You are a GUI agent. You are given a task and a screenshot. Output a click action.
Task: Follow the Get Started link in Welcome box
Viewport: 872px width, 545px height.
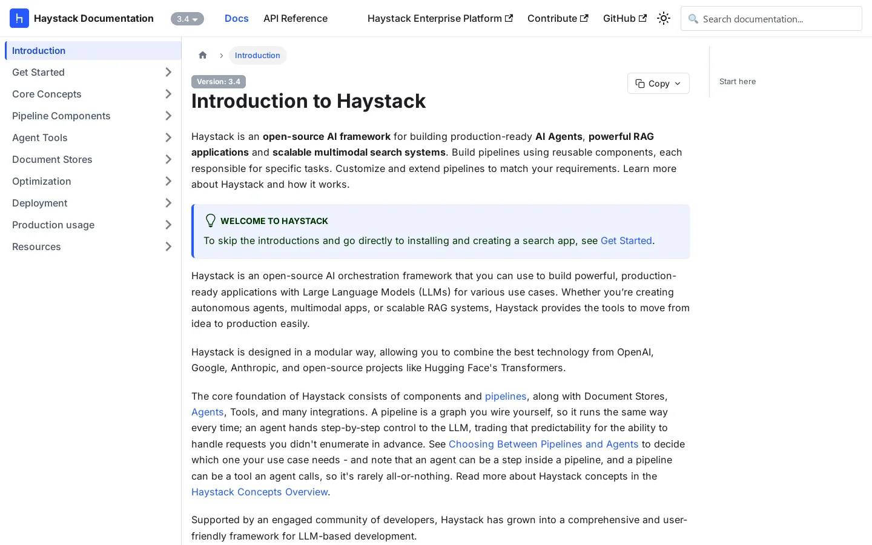[626, 240]
